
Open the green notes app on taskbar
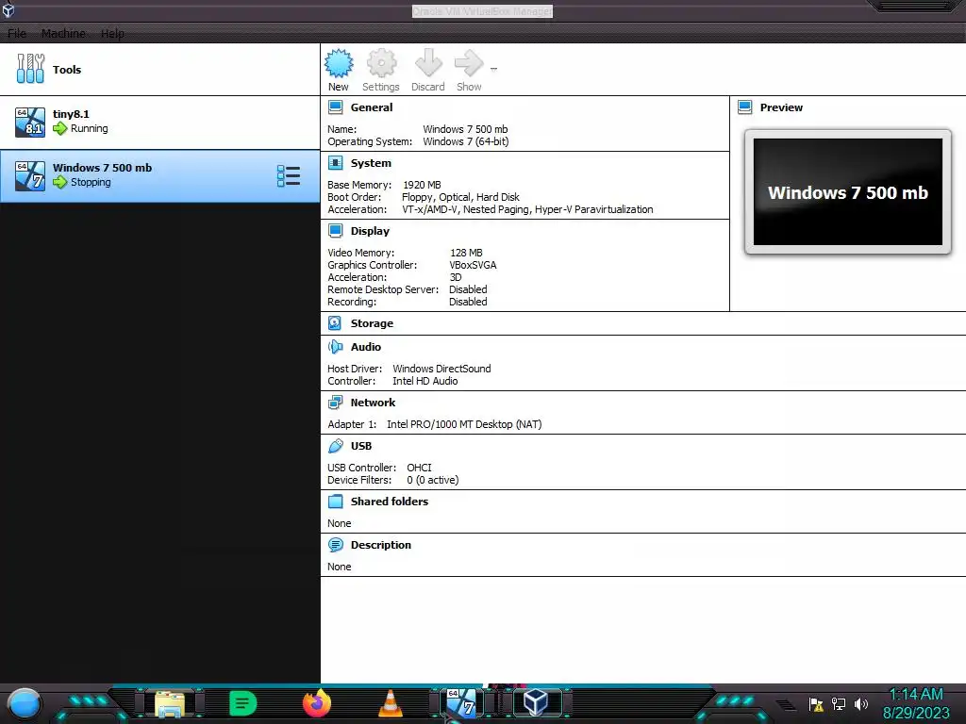point(242,703)
